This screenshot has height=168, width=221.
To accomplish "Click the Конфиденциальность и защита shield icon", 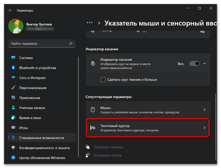I will click(14, 148).
